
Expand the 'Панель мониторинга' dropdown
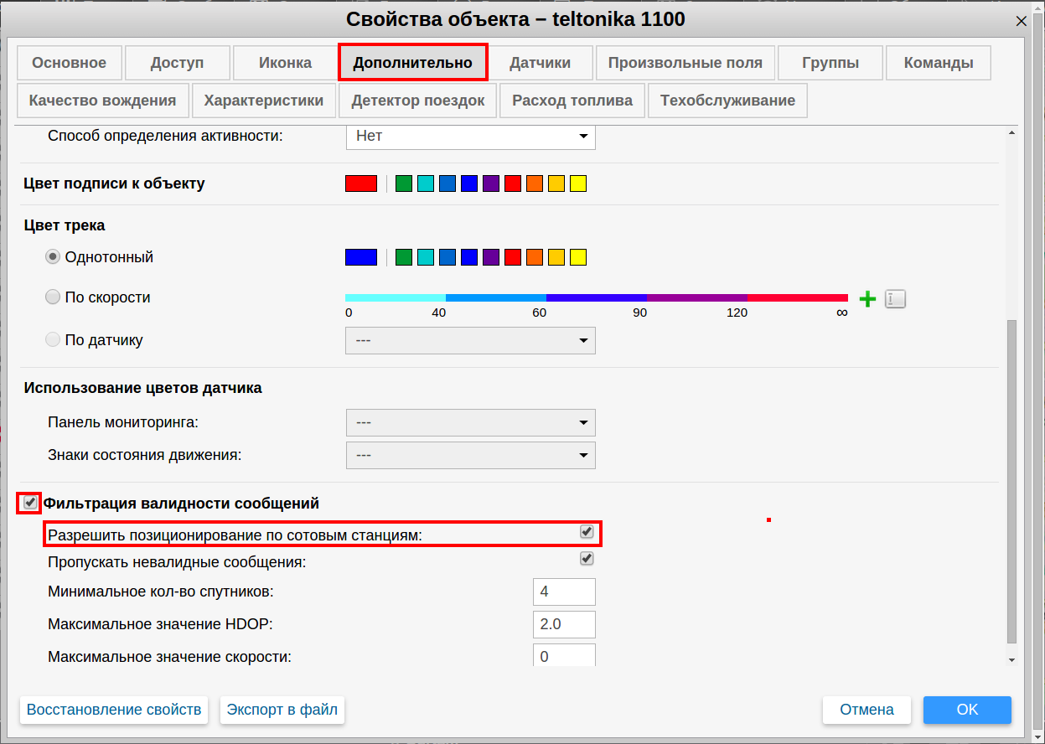pos(470,423)
